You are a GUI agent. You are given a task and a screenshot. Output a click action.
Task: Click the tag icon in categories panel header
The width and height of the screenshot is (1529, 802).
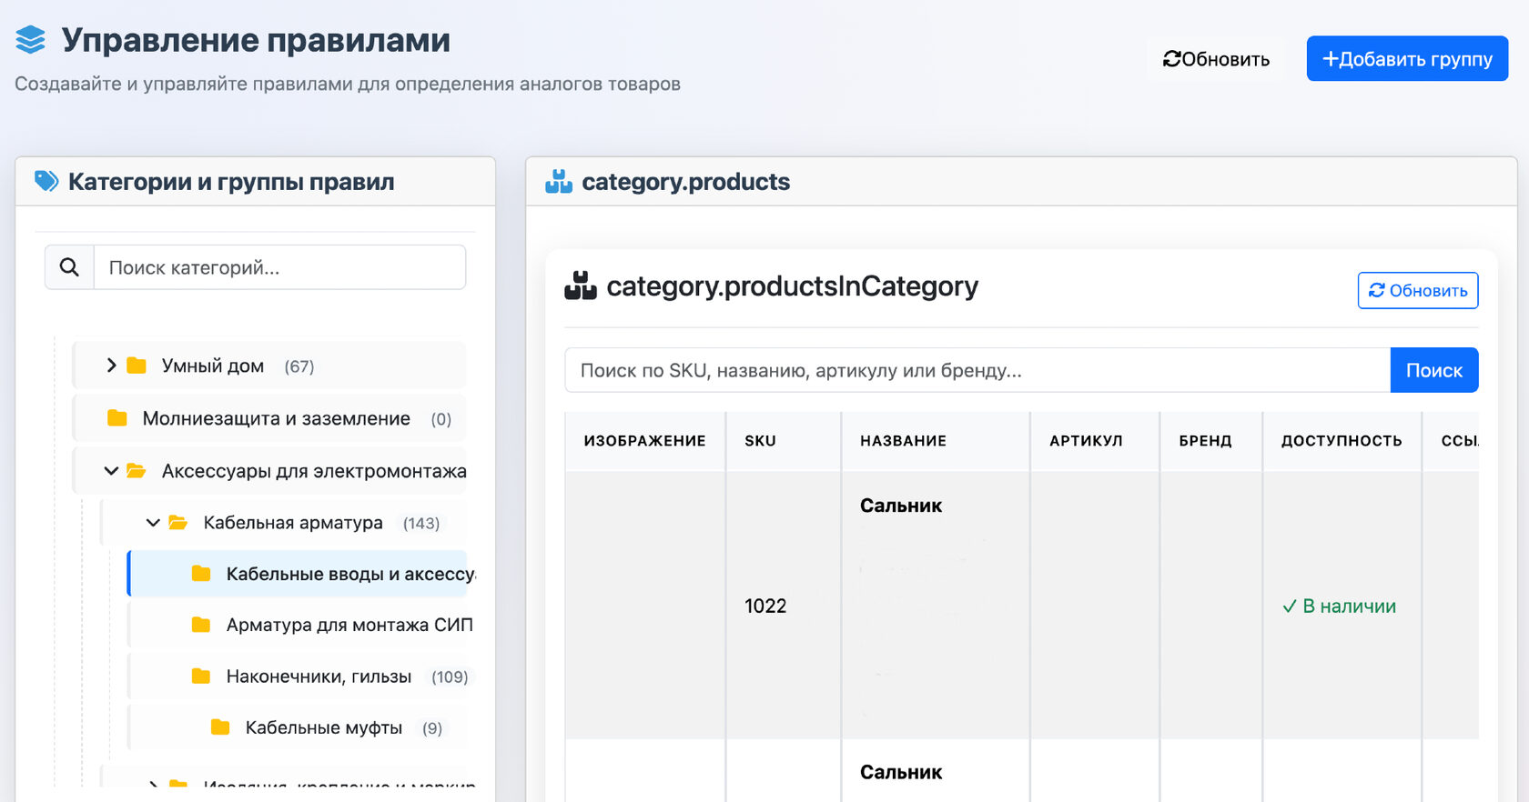coord(46,181)
